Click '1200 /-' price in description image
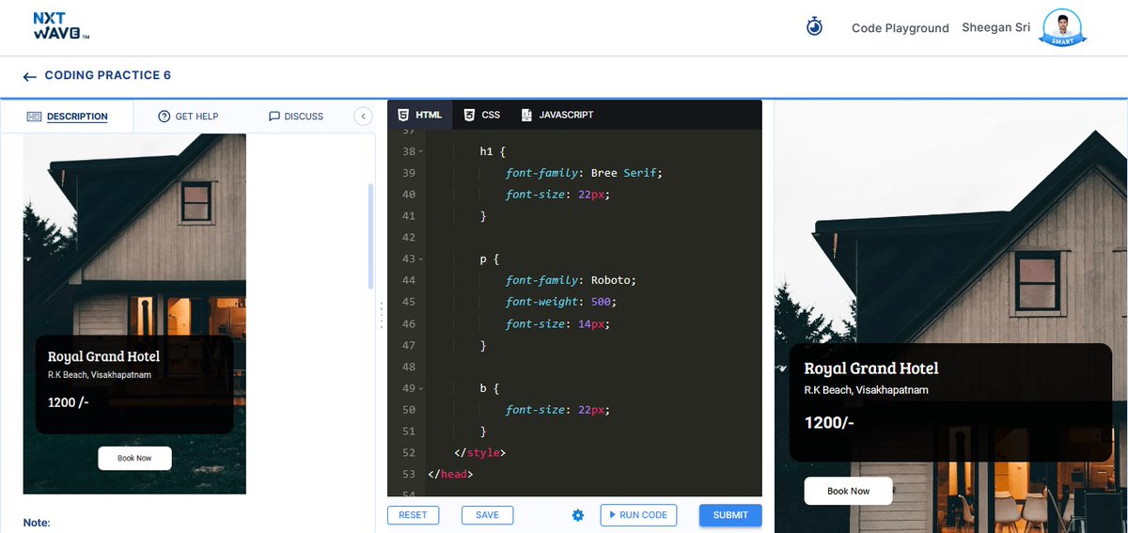1128x533 pixels. [x=69, y=402]
